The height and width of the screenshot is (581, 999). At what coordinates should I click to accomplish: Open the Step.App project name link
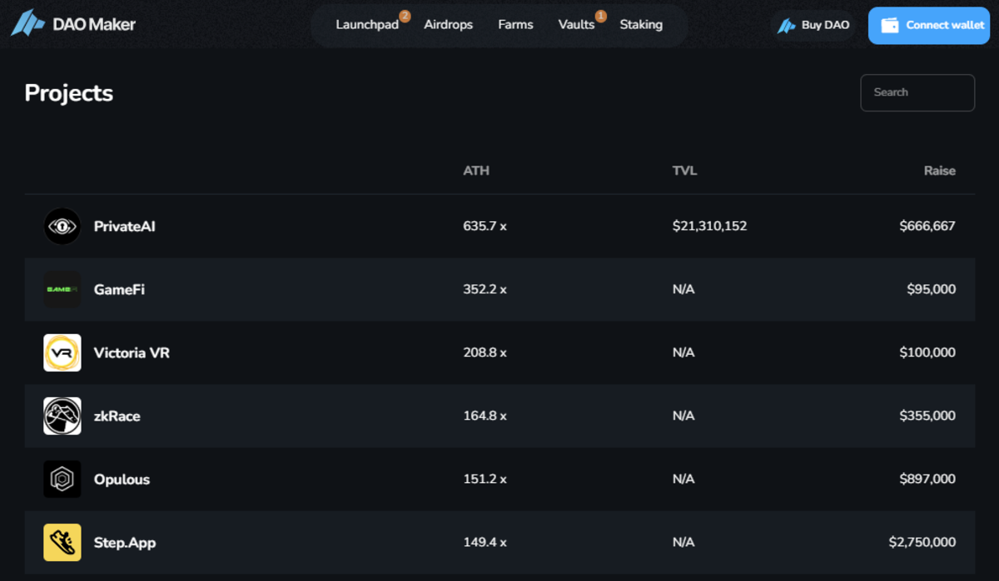[125, 543]
